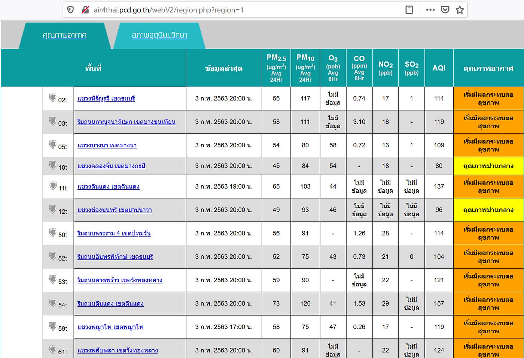Bookmark this page with star icon
Image resolution: width=524 pixels, height=358 pixels.
(460, 10)
